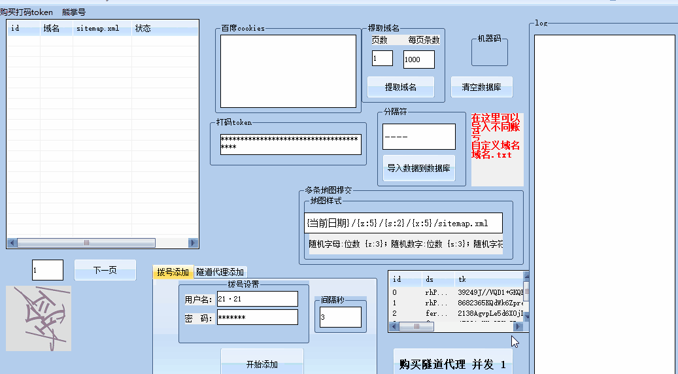Click the 每页条数 field showing 1000
Screen dimensions: 678x374
[419, 59]
